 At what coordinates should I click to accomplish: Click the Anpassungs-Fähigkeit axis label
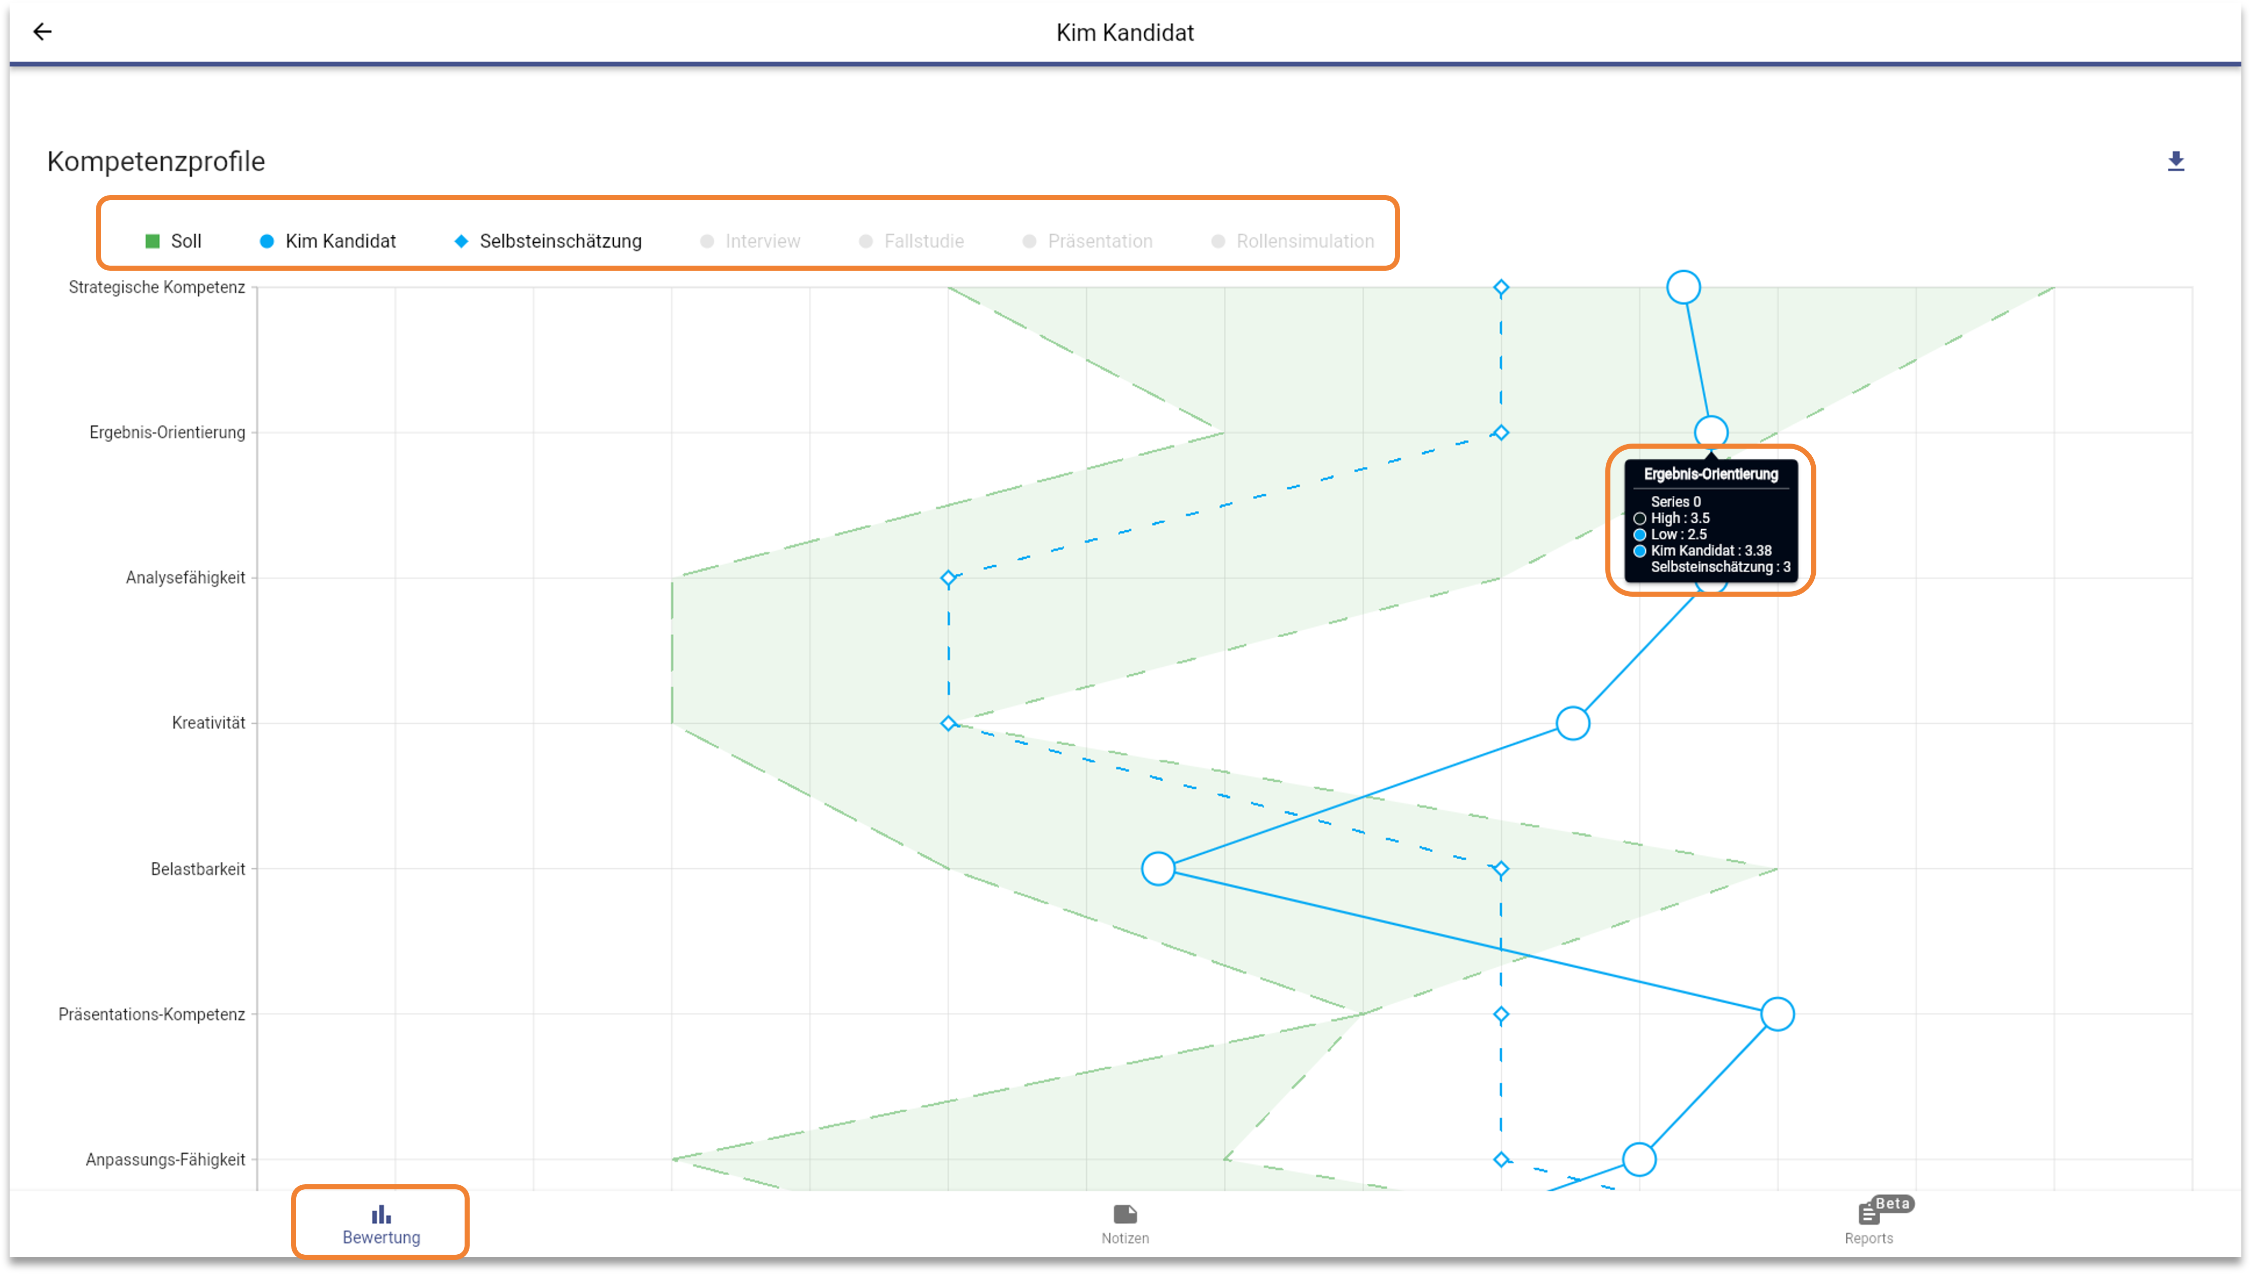click(x=165, y=1159)
